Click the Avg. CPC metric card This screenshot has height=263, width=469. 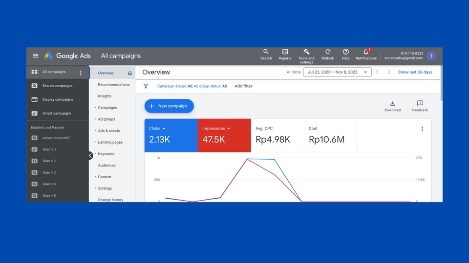[x=277, y=135]
